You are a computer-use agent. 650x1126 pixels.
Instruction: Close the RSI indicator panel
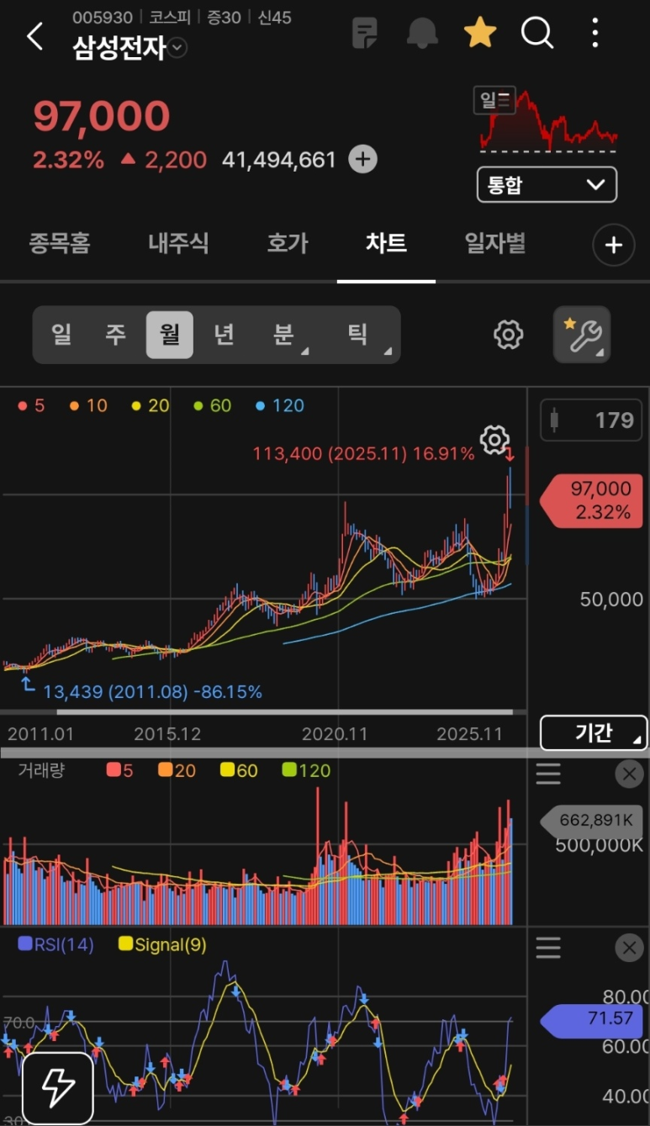629,948
